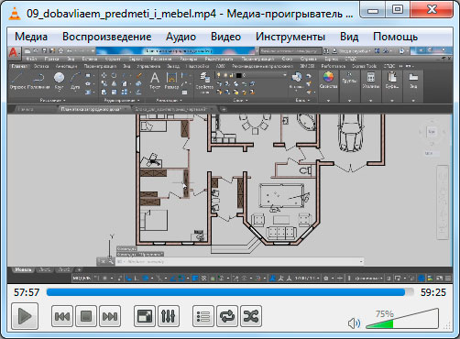This screenshot has width=460, height=339.
Task: Expand the Блок panel dropdown
Action: pos(302,100)
